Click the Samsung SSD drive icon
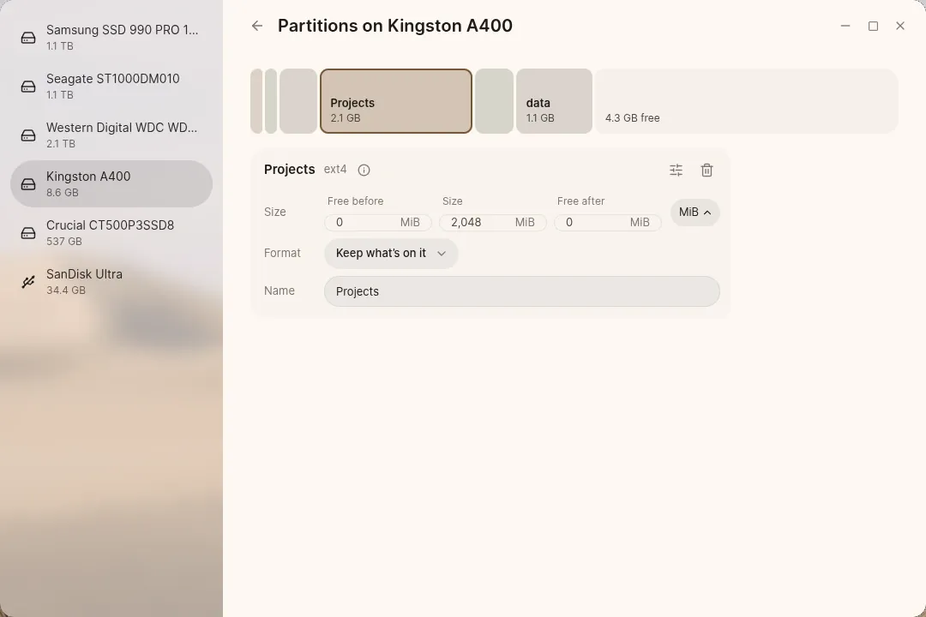This screenshot has height=617, width=926. (x=28, y=38)
